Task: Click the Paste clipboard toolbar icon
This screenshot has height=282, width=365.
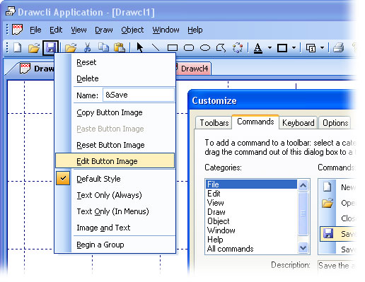Action: [120, 47]
